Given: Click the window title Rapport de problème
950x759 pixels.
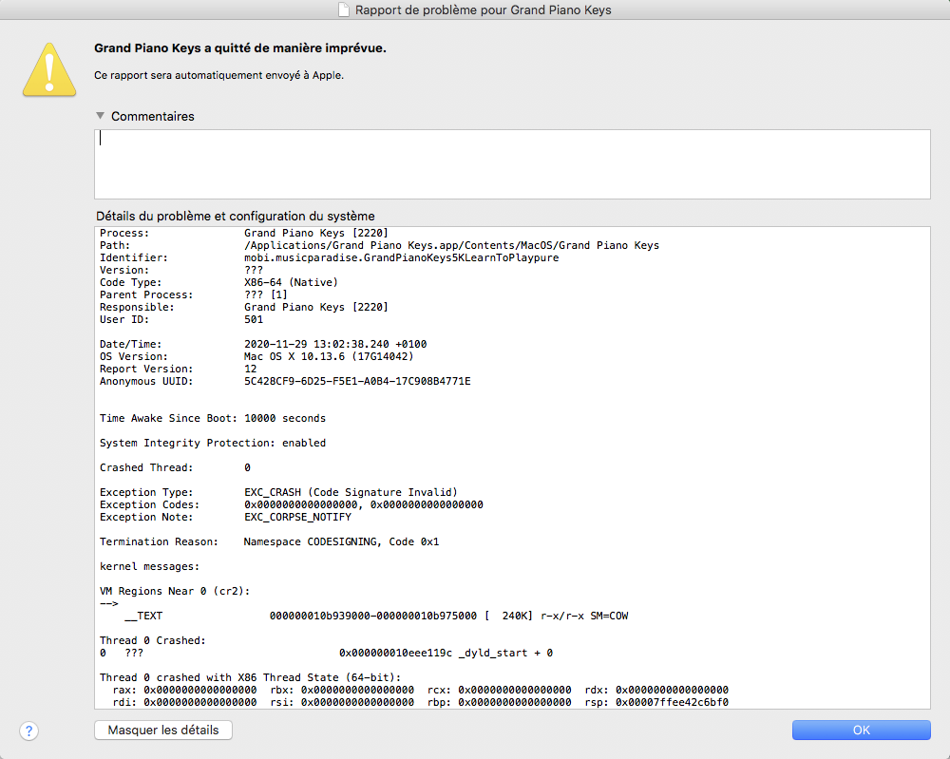Looking at the screenshot, I should [483, 10].
